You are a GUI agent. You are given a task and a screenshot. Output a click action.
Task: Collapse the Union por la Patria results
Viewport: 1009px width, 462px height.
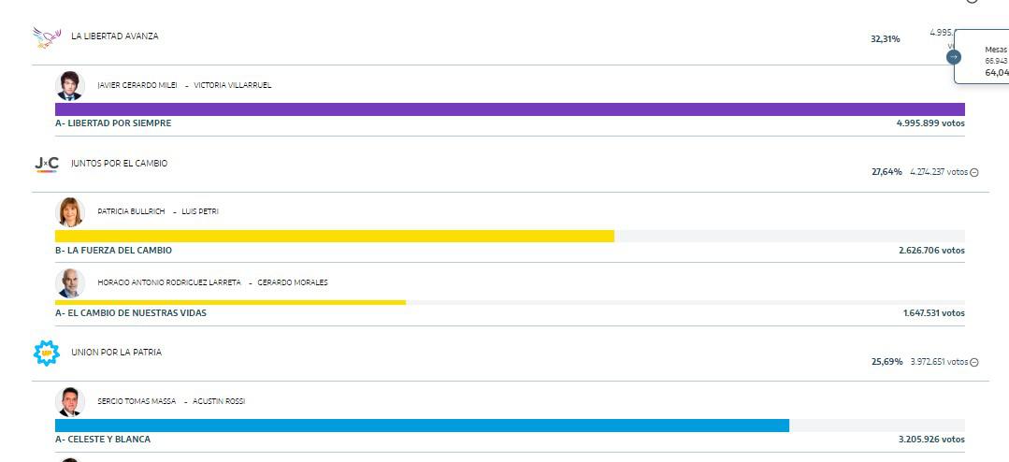pyautogui.click(x=974, y=362)
